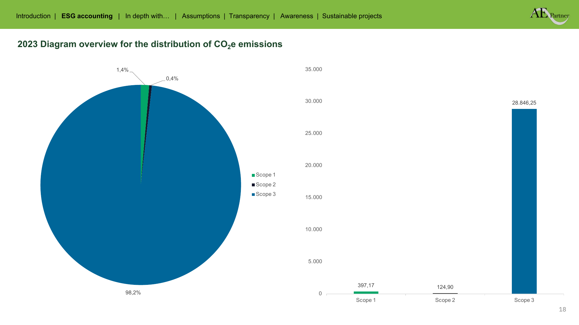Screen dimensions: 579x325
Task: Go to Sustainable projects section
Action: tap(352, 16)
